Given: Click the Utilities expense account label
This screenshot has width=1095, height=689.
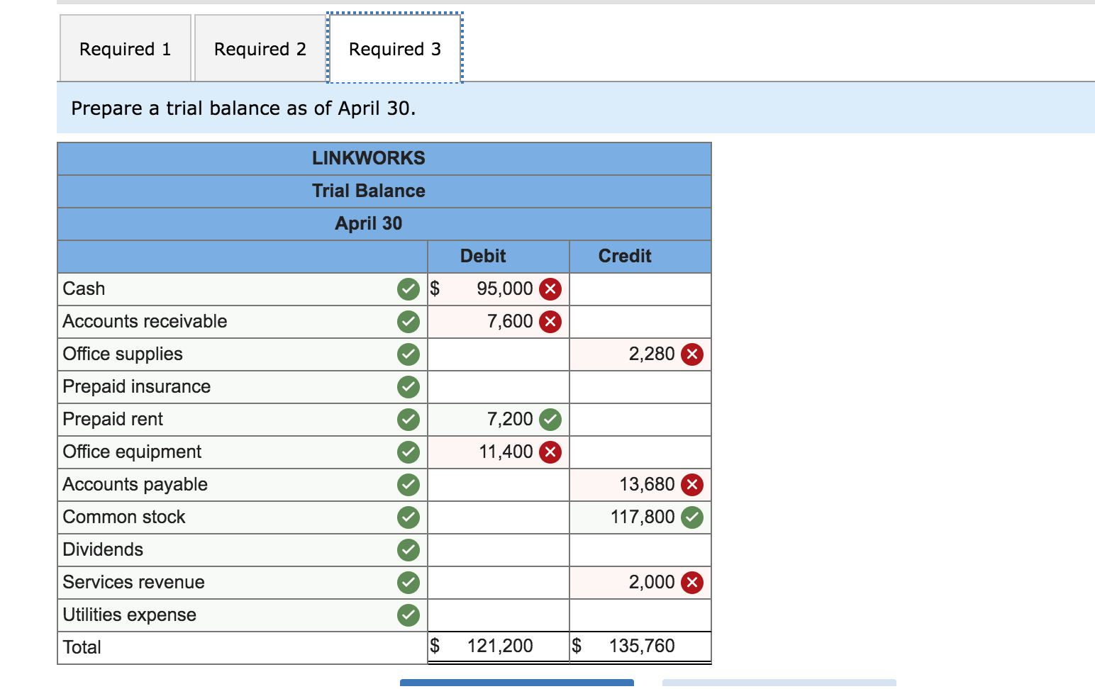Looking at the screenshot, I should (130, 615).
